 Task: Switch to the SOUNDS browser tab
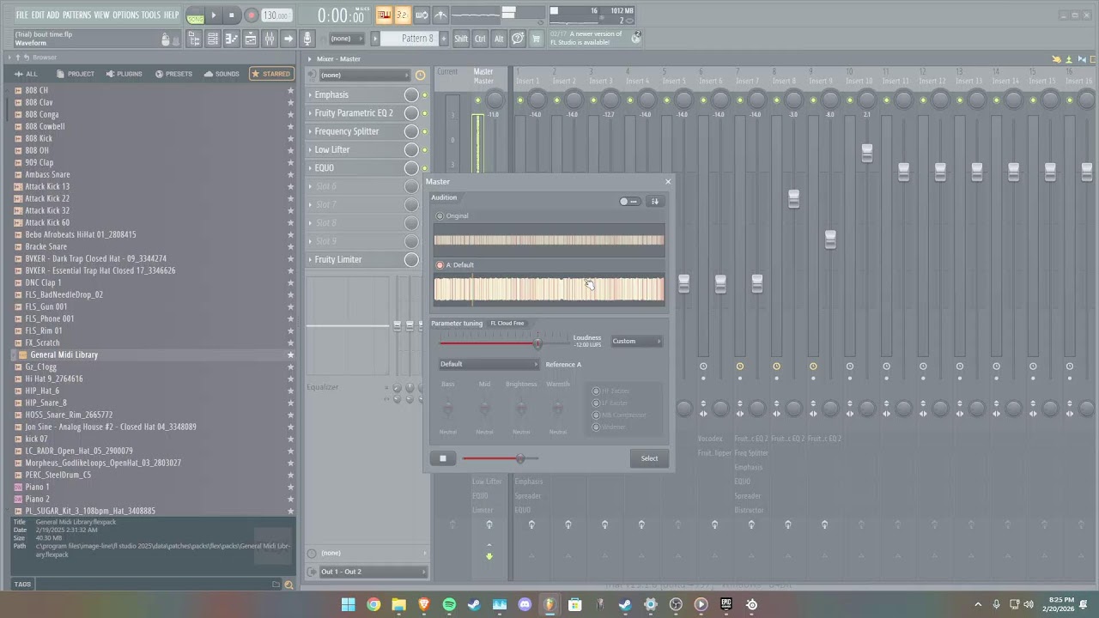[222, 74]
